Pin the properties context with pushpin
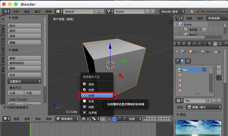The width and height of the screenshot is (228, 136). (177, 52)
